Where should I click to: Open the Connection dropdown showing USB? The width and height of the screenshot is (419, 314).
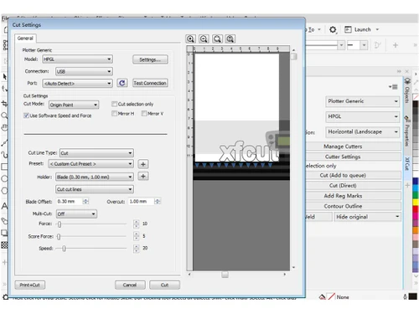(84, 71)
